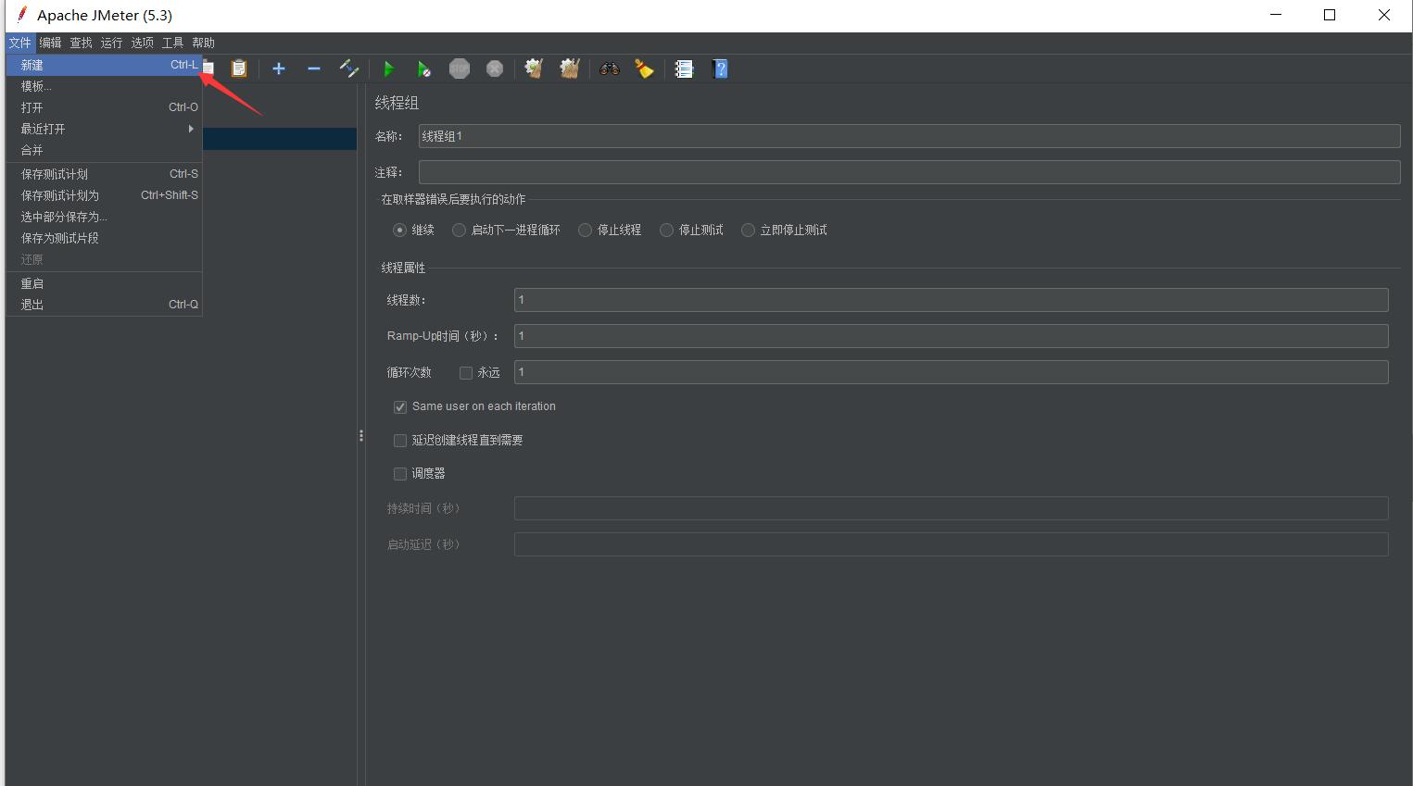
Task: Click the 持续时间（秒） input field
Action: (951, 508)
